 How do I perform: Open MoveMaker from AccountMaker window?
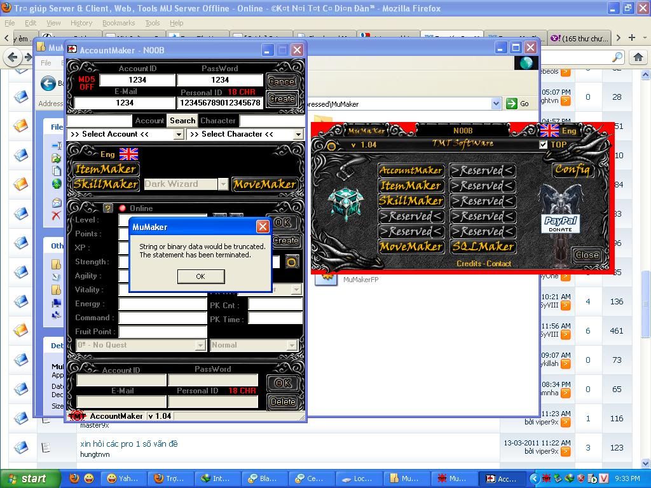click(x=265, y=184)
